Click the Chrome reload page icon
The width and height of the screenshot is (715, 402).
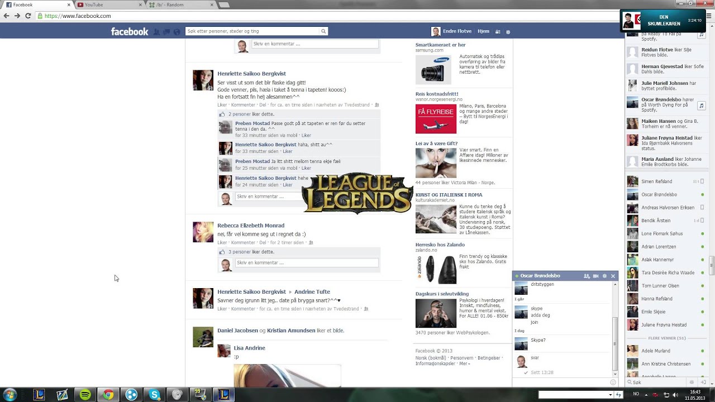[x=28, y=16]
